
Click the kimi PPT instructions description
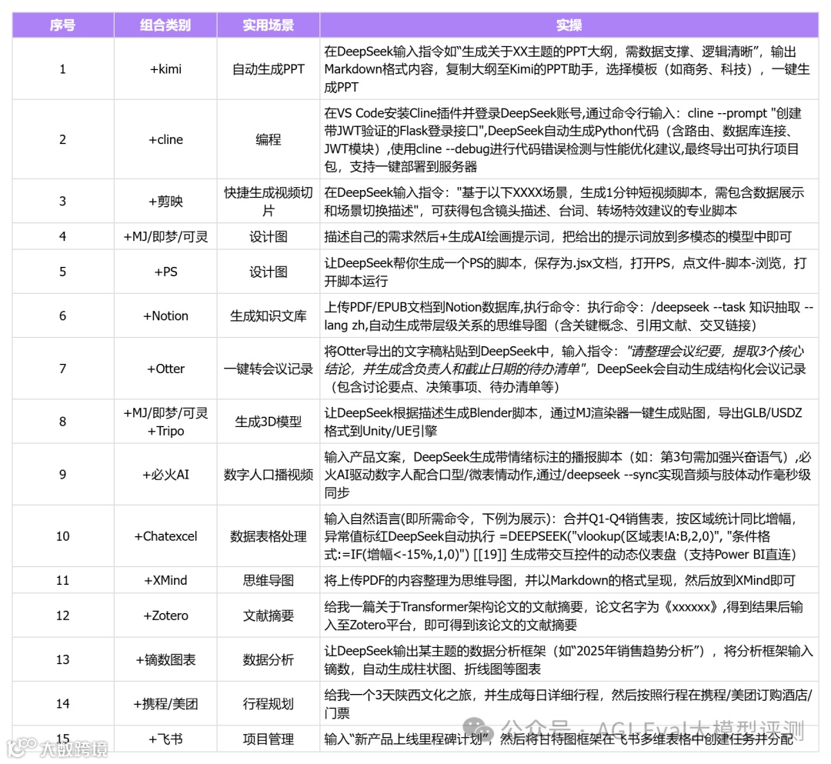[569, 69]
